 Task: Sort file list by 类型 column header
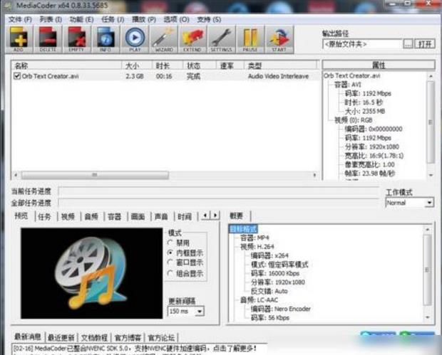[x=280, y=66]
